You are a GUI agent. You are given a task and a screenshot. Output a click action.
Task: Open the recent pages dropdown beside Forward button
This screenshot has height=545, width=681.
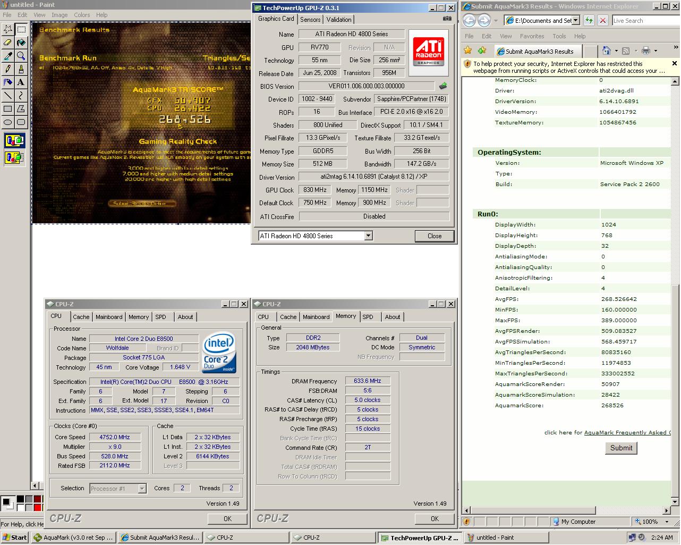click(x=496, y=21)
